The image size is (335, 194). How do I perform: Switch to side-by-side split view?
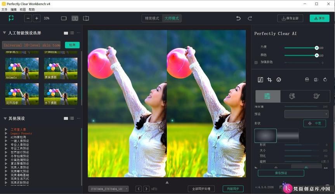[75, 18]
